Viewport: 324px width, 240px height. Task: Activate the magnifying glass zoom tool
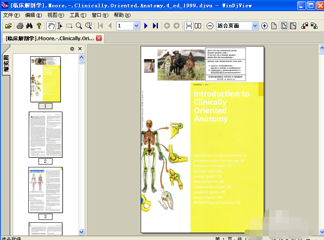(x=79, y=26)
